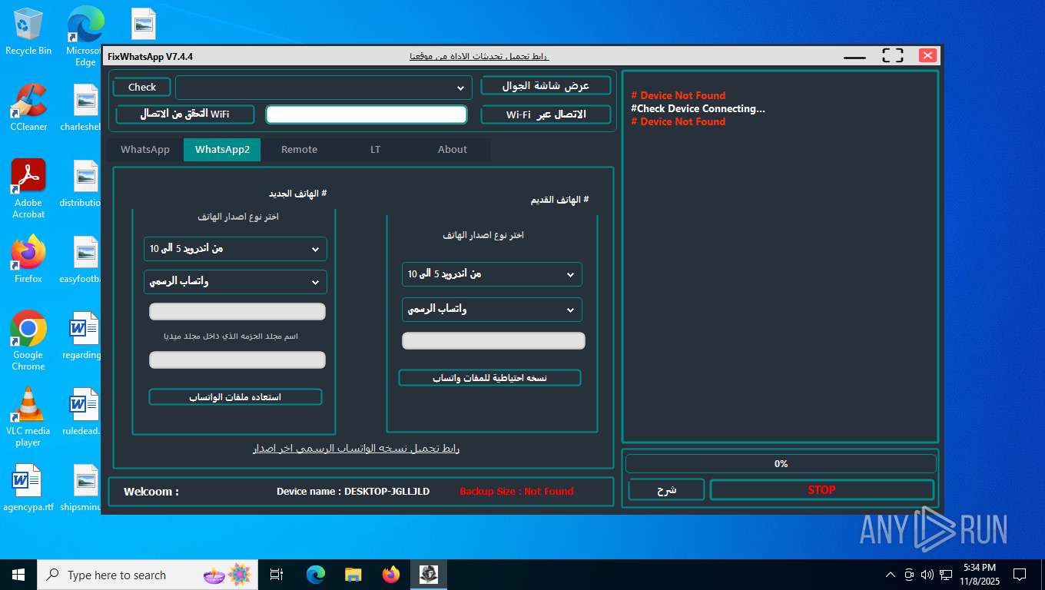Click the #Check Device Connecting log line

698,108
